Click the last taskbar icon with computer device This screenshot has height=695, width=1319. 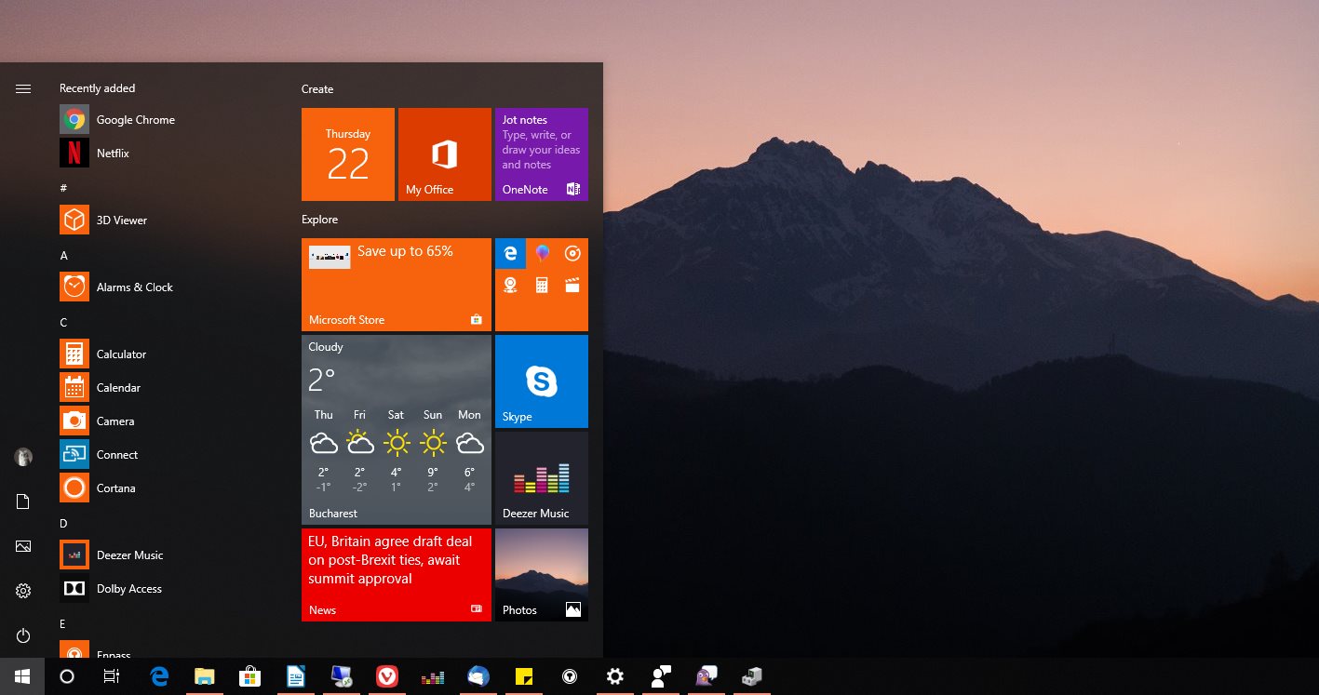pyautogui.click(x=752, y=676)
